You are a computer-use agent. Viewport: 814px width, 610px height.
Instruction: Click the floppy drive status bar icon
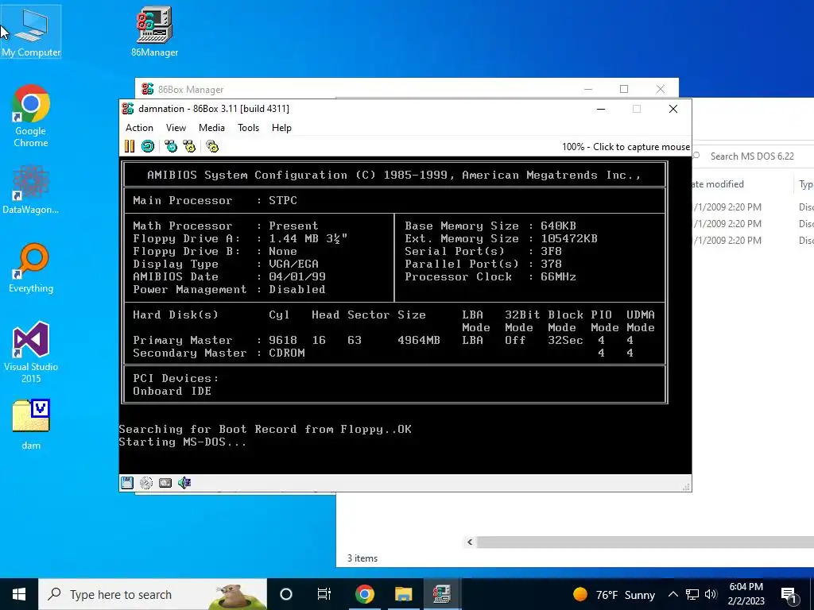click(127, 483)
